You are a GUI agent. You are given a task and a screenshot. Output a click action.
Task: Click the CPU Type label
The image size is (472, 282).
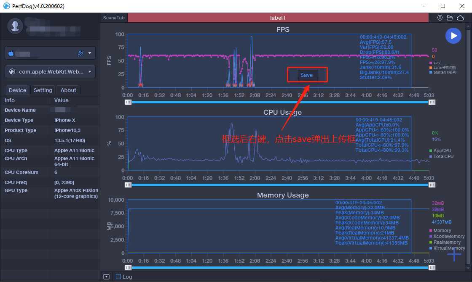16,150
